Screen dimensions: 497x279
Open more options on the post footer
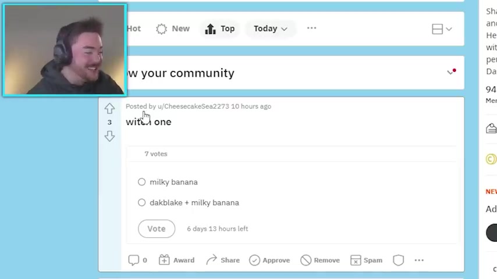point(419,260)
